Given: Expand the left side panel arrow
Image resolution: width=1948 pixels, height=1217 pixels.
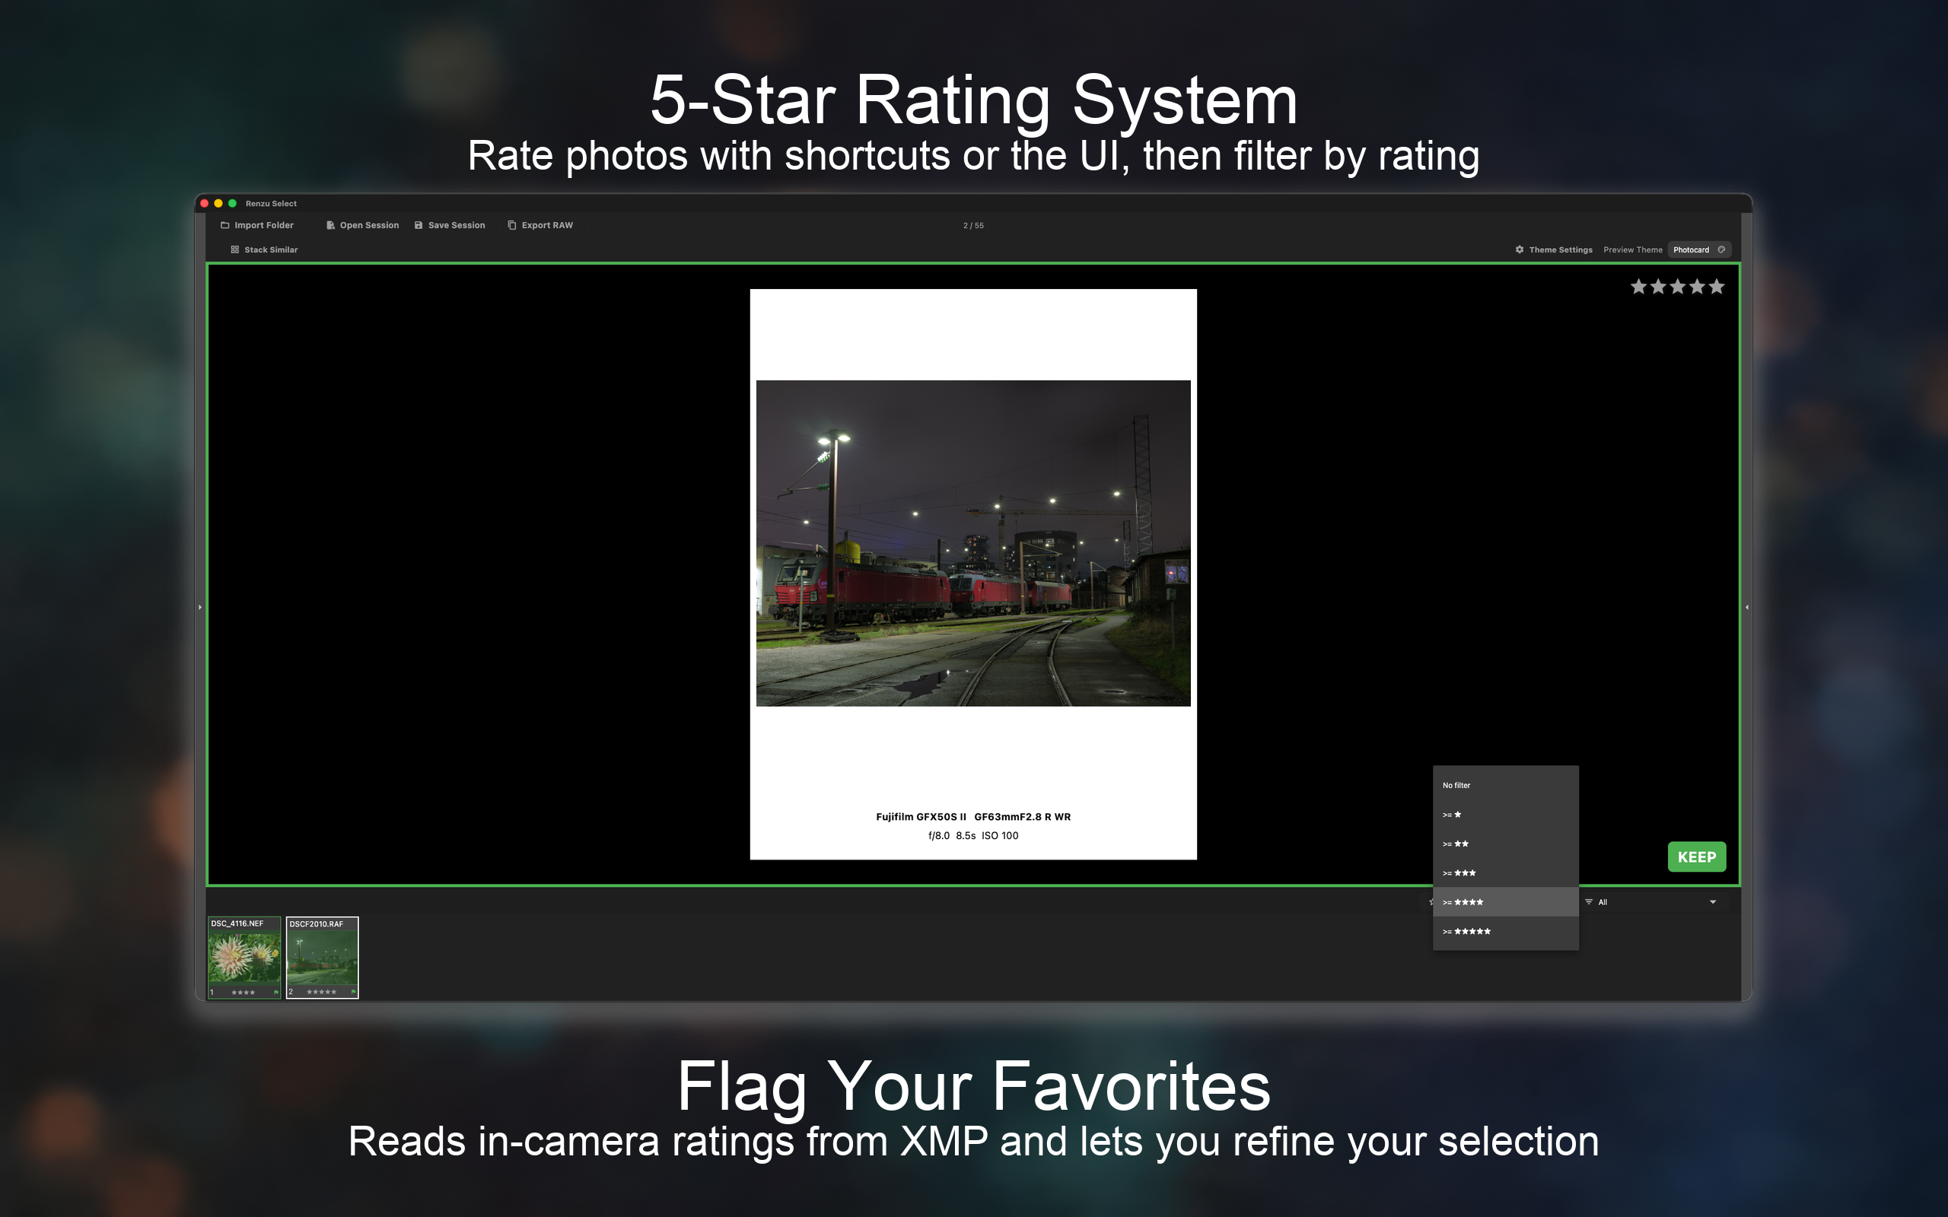Looking at the screenshot, I should coord(199,607).
